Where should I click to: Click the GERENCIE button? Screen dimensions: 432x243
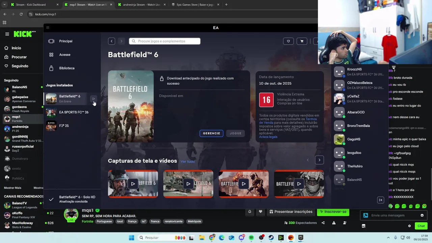pos(211,133)
